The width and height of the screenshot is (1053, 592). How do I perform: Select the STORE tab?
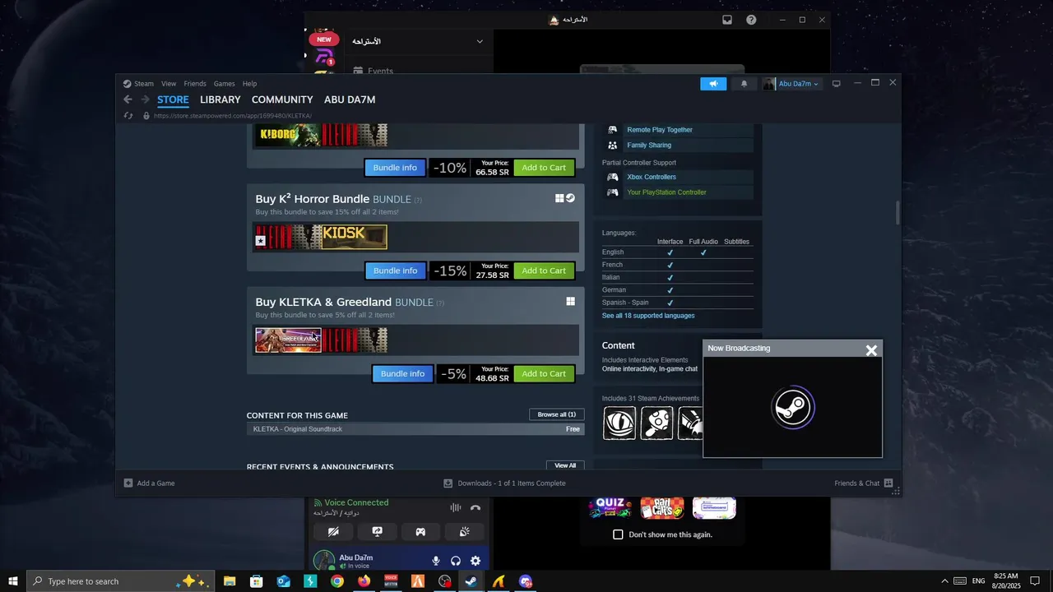click(173, 99)
